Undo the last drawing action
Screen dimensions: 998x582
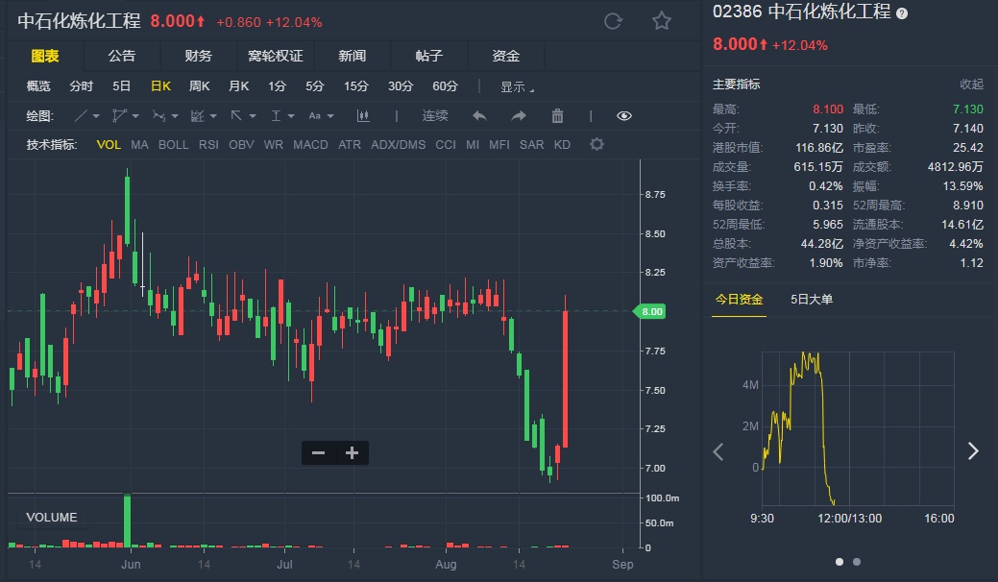point(479,116)
